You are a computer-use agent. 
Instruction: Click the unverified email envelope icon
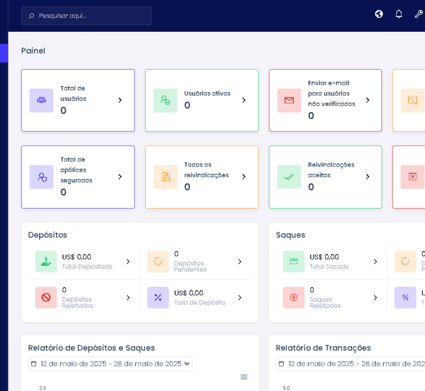point(289,100)
